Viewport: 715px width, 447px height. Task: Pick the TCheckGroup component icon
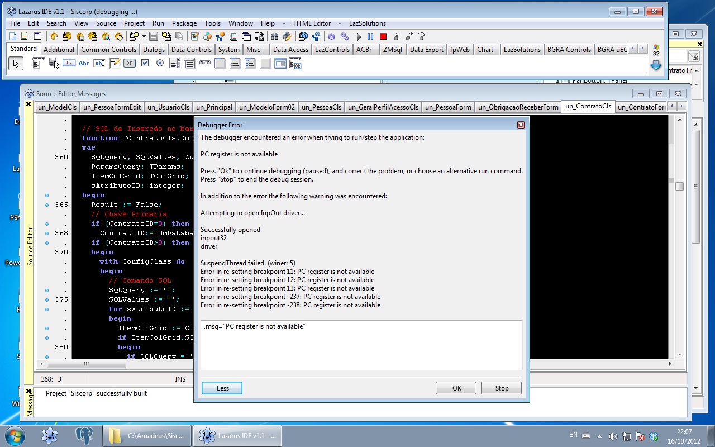(x=250, y=63)
